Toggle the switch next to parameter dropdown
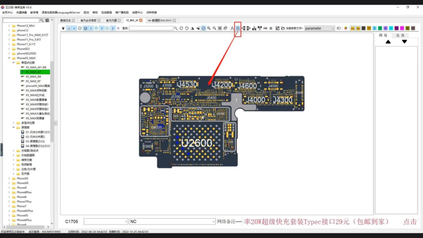The height and width of the screenshot is (238, 423). [x=339, y=29]
